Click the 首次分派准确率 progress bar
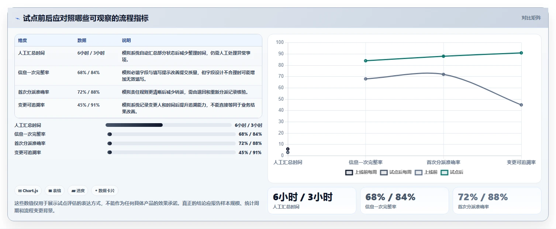Image resolution: width=556 pixels, height=229 pixels. pos(171,143)
